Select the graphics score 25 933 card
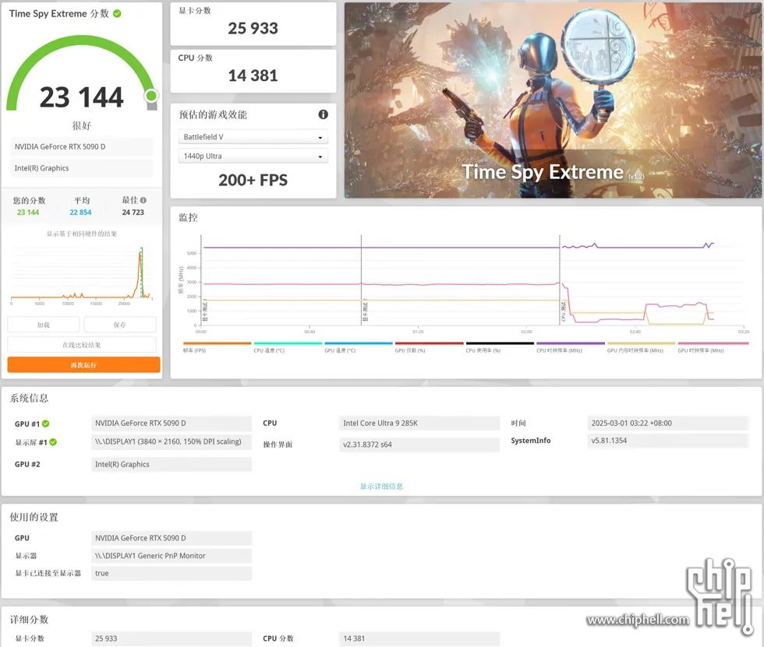This screenshot has width=764, height=647. [x=253, y=24]
